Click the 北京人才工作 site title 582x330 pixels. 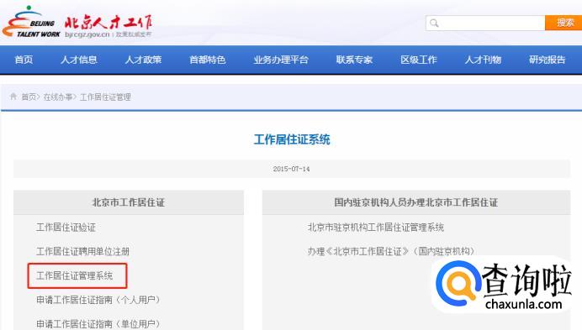[x=108, y=22]
